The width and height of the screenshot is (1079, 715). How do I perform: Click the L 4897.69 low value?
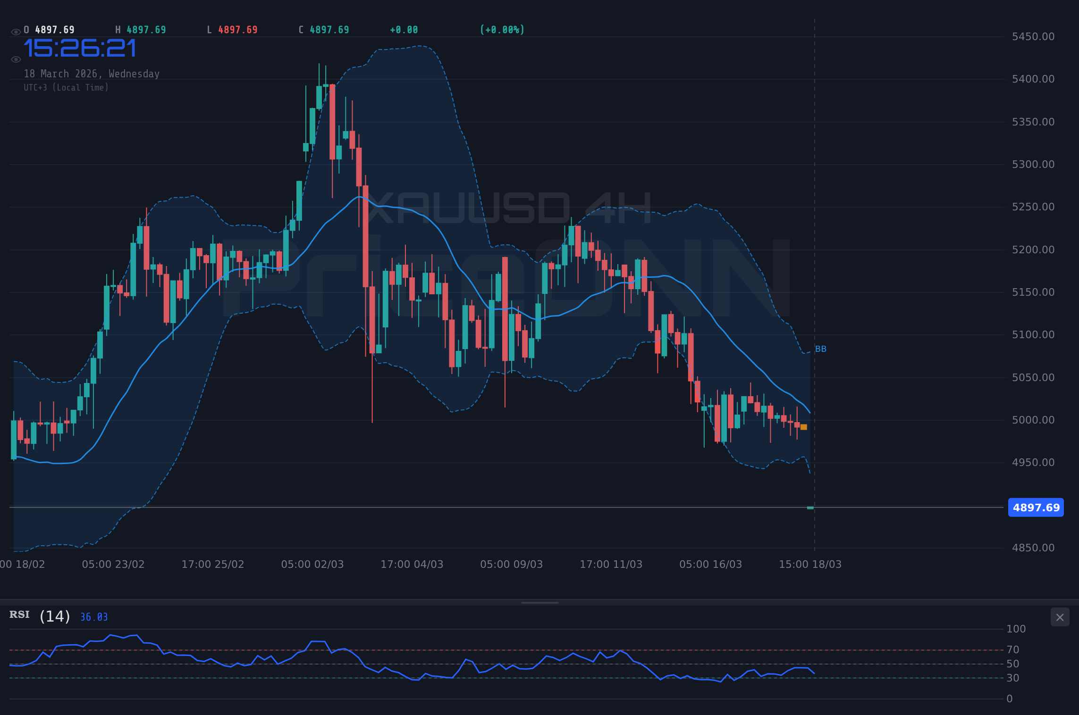pos(232,29)
